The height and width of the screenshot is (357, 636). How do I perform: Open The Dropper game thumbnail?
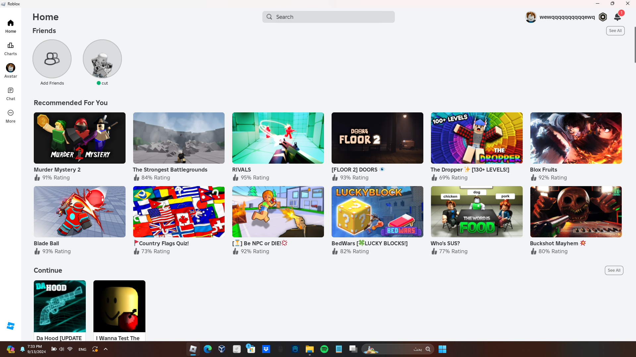pos(477,138)
